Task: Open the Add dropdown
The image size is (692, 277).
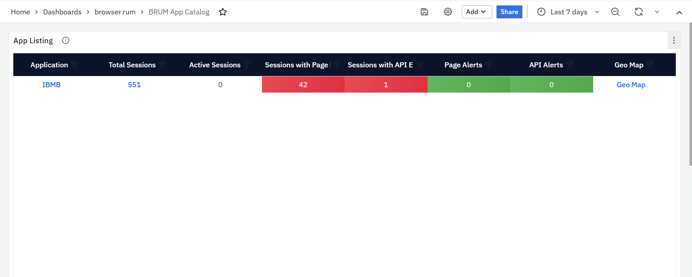Action: (x=476, y=12)
